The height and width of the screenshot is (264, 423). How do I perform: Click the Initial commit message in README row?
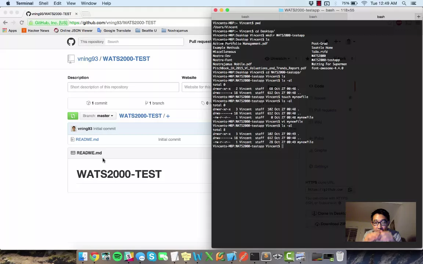coord(169,139)
